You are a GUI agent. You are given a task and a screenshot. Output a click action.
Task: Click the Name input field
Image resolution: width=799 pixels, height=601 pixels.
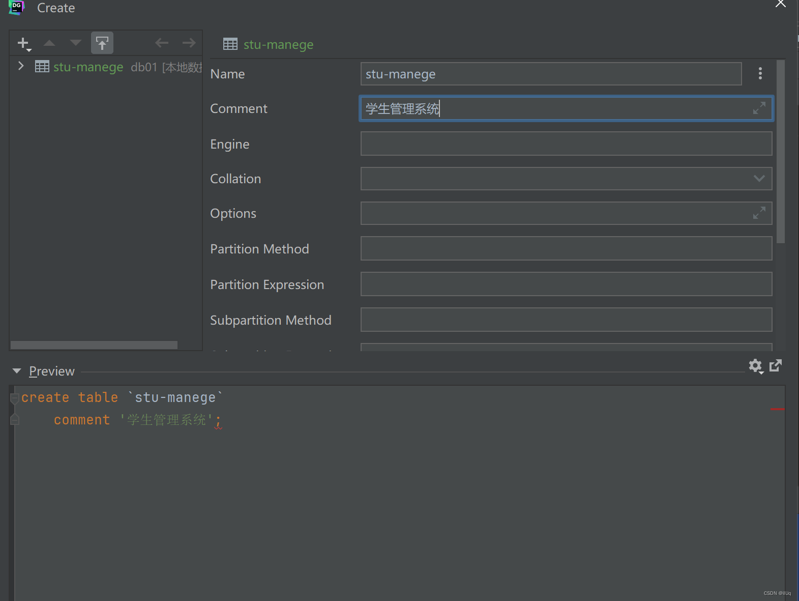click(x=551, y=74)
